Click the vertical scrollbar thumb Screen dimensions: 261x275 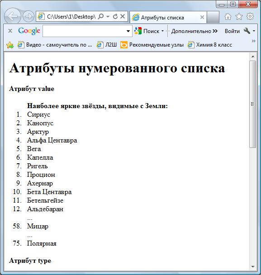coord(253,104)
